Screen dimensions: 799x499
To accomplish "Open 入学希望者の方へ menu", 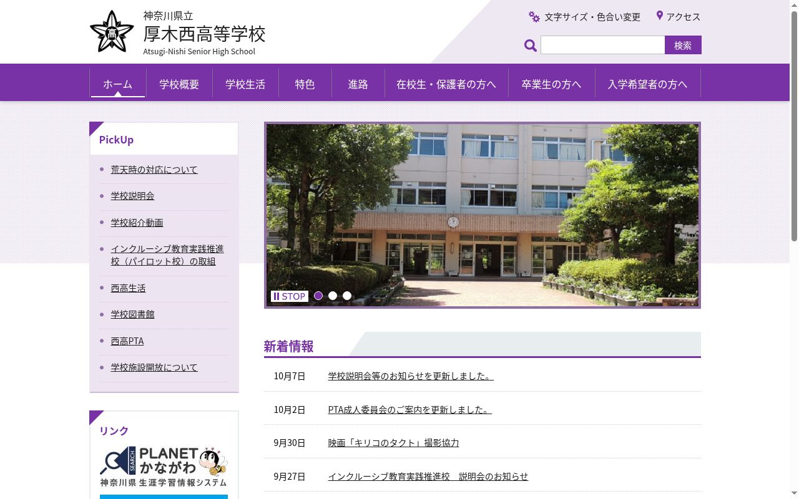I will (x=648, y=84).
